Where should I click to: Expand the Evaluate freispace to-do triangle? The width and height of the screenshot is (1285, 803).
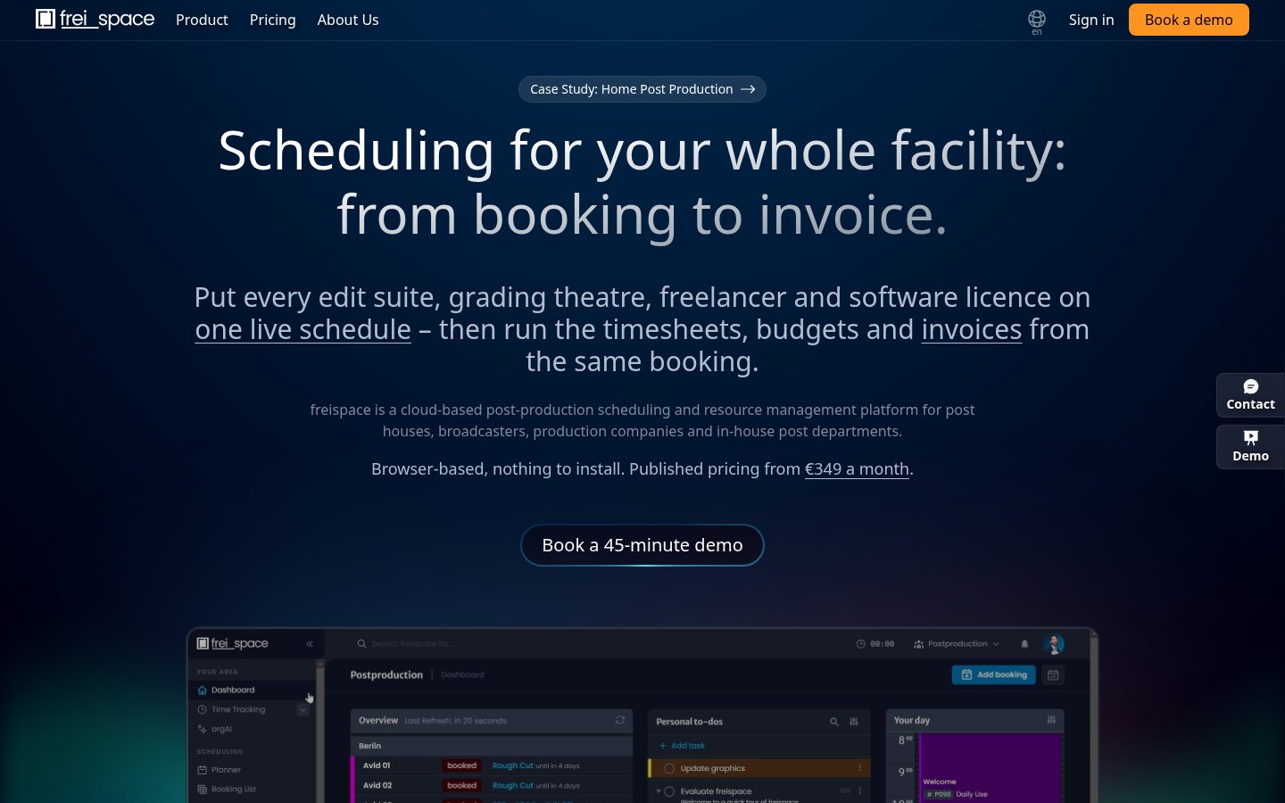click(x=659, y=791)
